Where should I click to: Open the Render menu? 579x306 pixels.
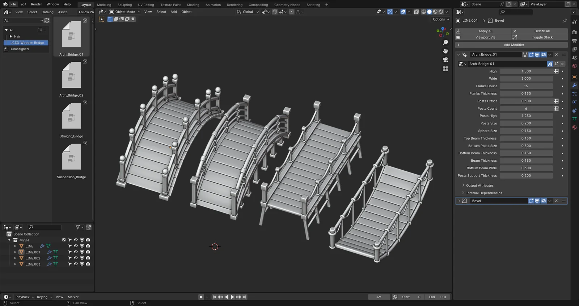36,4
